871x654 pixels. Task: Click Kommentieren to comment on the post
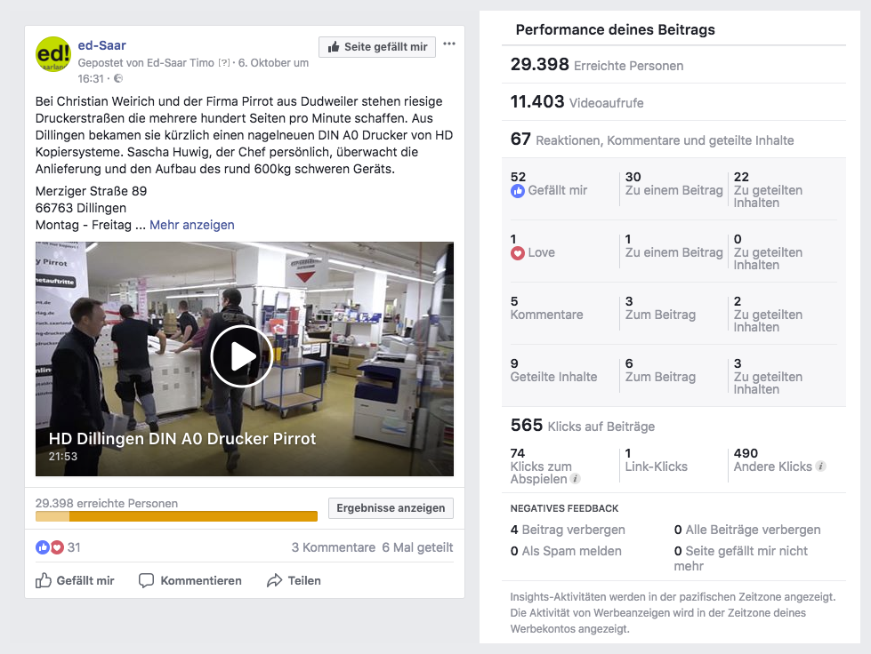coord(190,581)
